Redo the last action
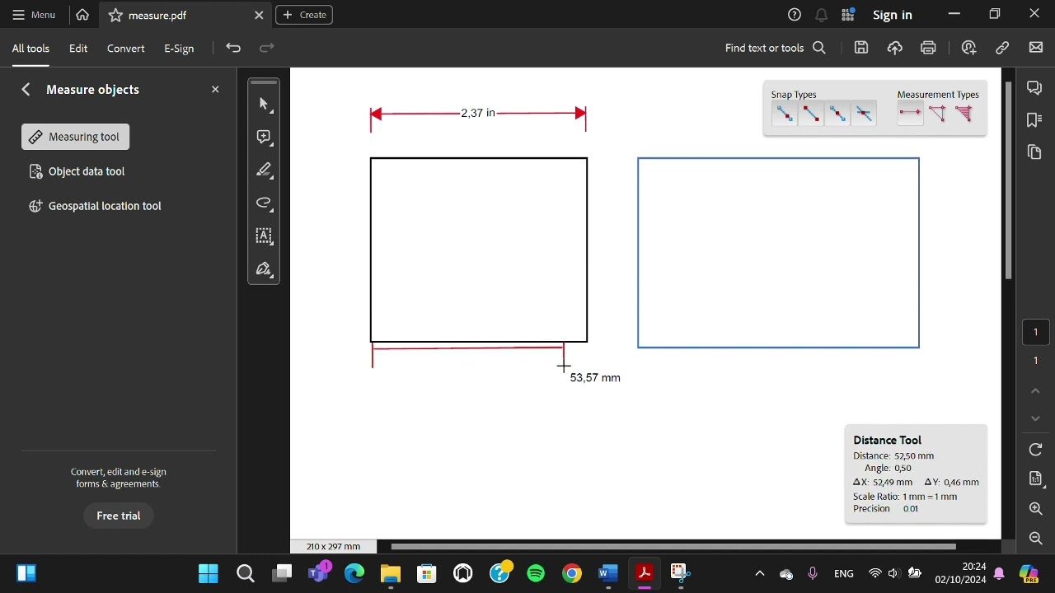Screen dimensions: 1055x593 pyautogui.click(x=266, y=48)
